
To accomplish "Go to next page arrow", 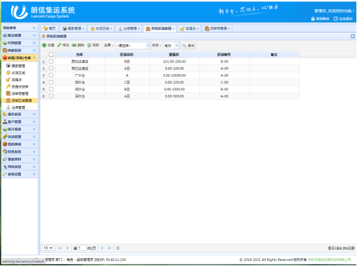I will (x=102, y=248).
